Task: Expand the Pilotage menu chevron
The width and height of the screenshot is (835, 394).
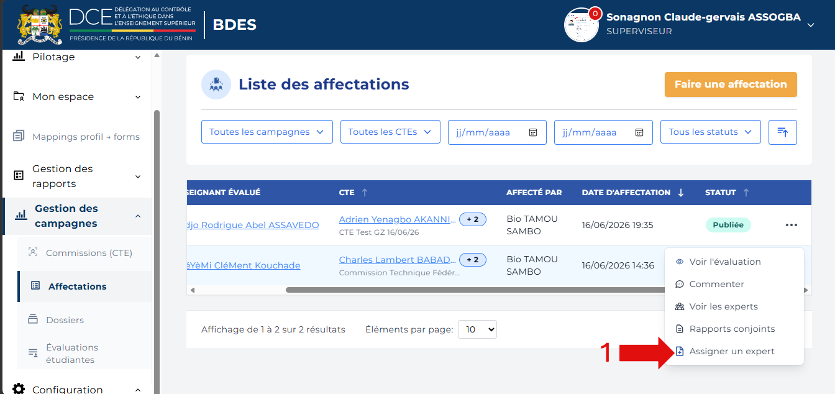Action: (138, 57)
